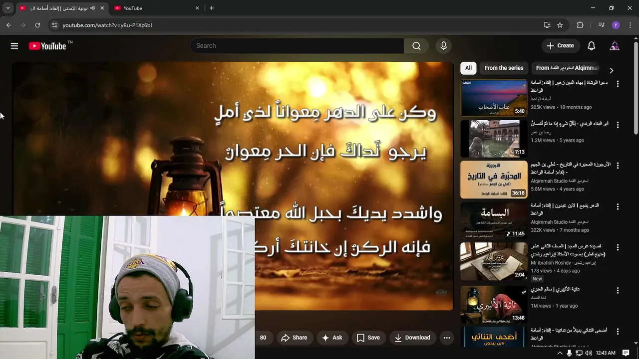Open YouTube notifications bell

[591, 46]
